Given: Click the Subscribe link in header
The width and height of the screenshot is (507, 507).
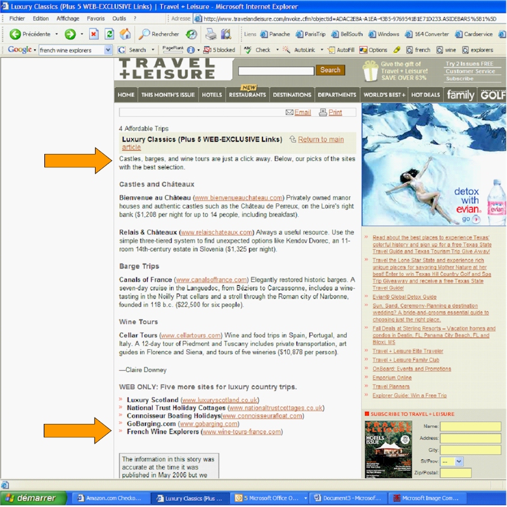Looking at the screenshot, I should click(x=459, y=79).
